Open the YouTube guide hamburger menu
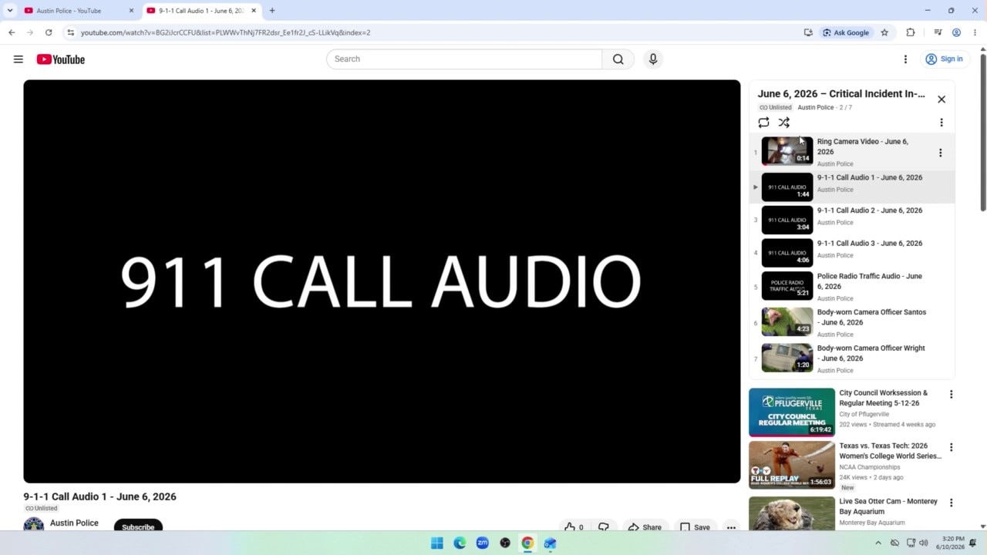Screen dimensions: 987x555 pyautogui.click(x=19, y=59)
